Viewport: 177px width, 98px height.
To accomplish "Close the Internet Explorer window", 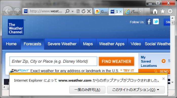I will 168,3.
